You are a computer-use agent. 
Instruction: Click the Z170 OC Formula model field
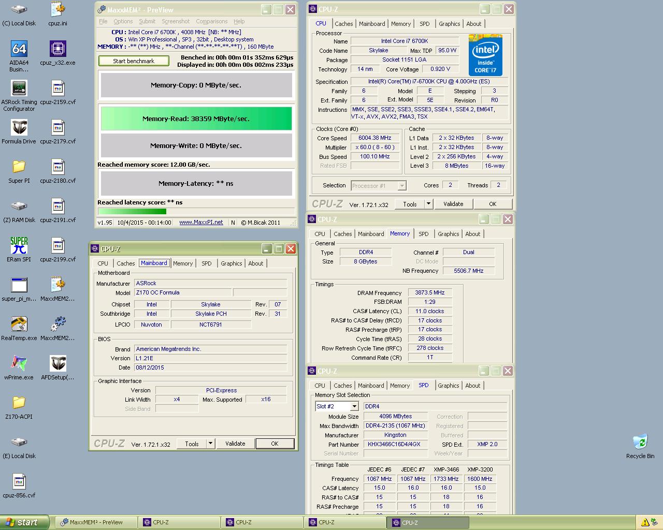[183, 293]
